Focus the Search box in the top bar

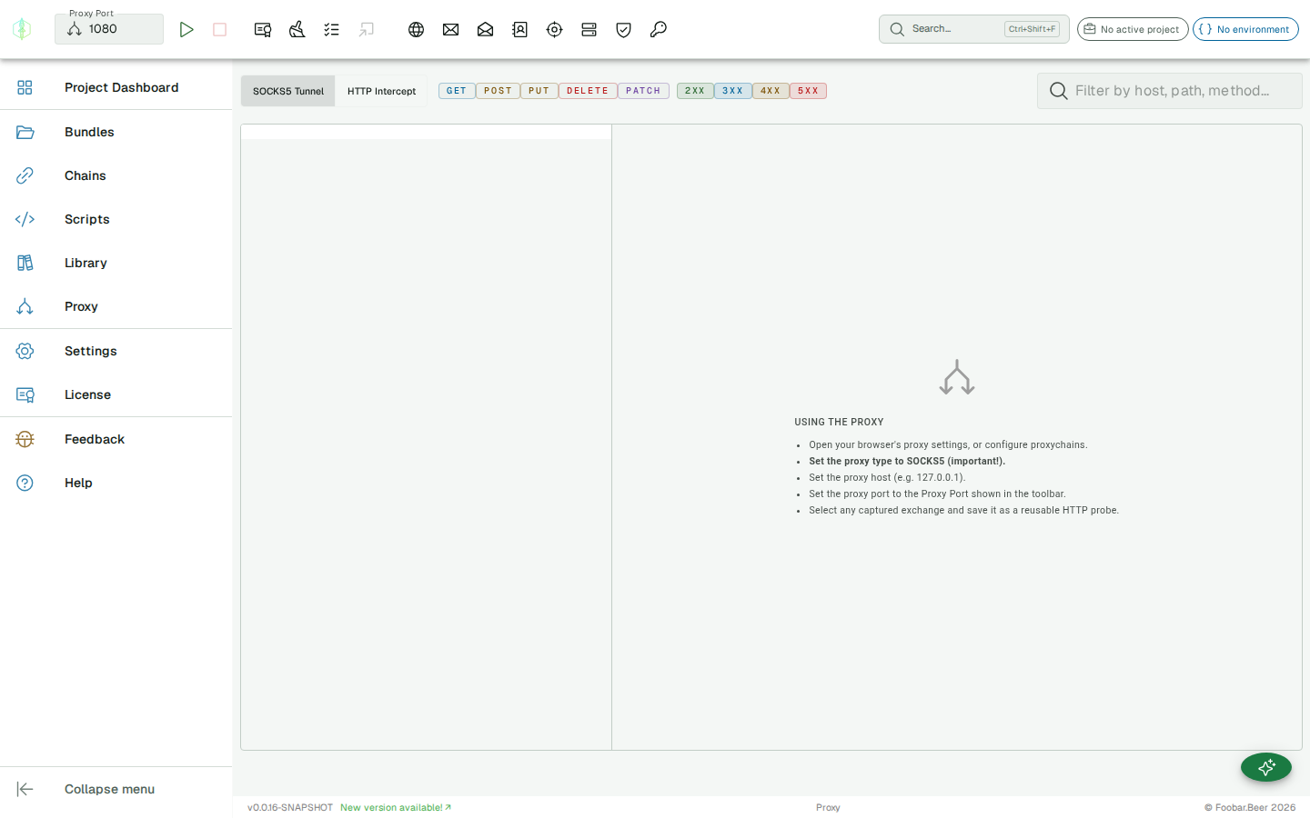tap(973, 29)
